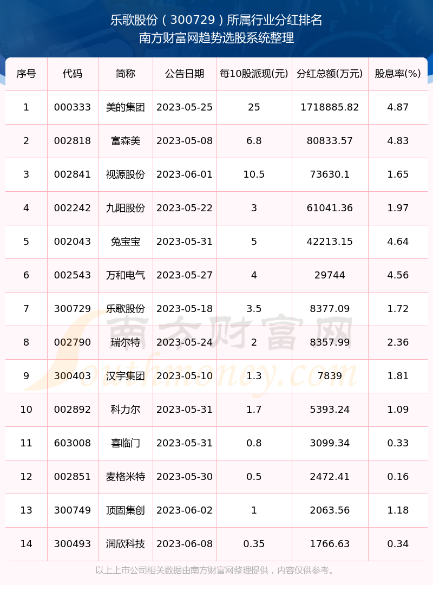Image resolution: width=433 pixels, height=597 pixels.
Task: Select company name 富森美
Action: (126, 141)
